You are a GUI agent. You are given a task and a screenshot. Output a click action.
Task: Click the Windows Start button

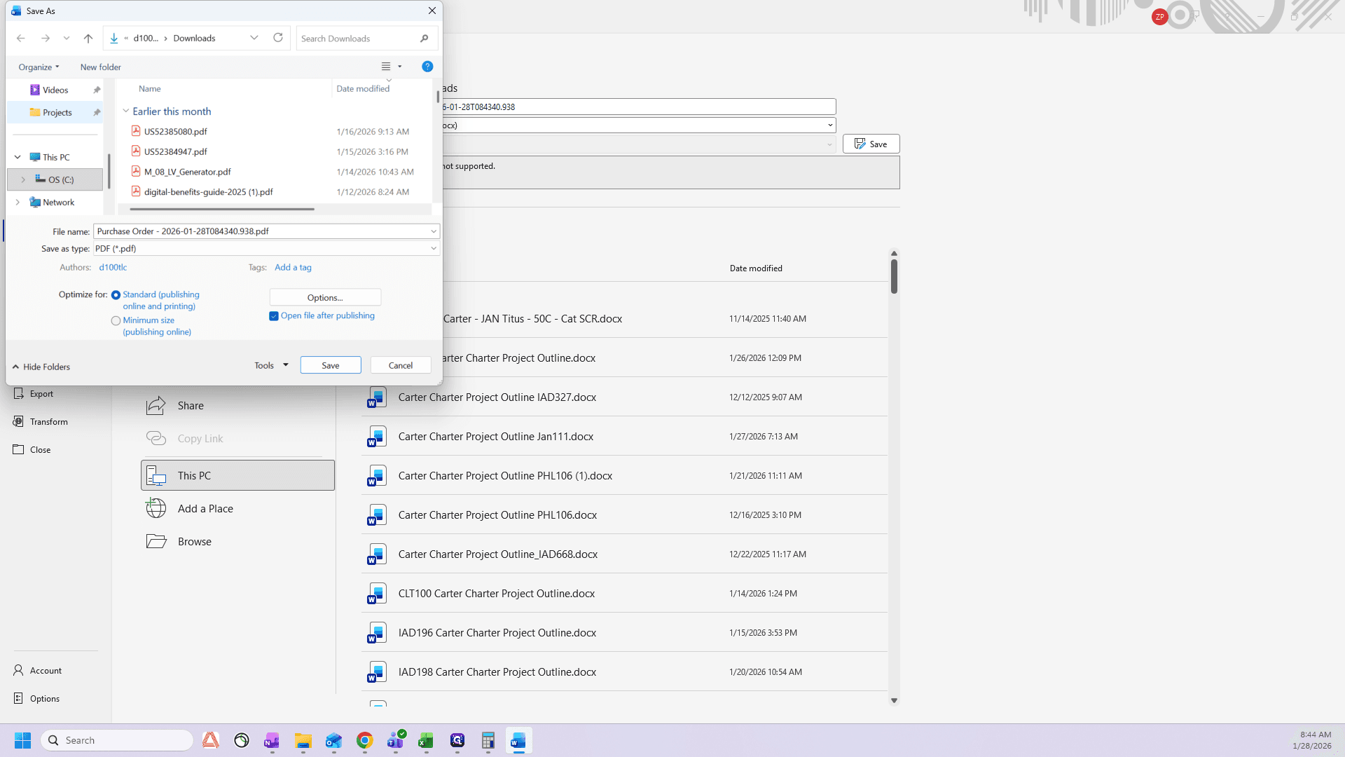coord(22,740)
